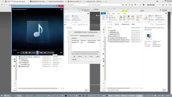Open Home ribbon tab in MIDI explorer
This screenshot has height=97, width=172.
(x=108, y=13)
